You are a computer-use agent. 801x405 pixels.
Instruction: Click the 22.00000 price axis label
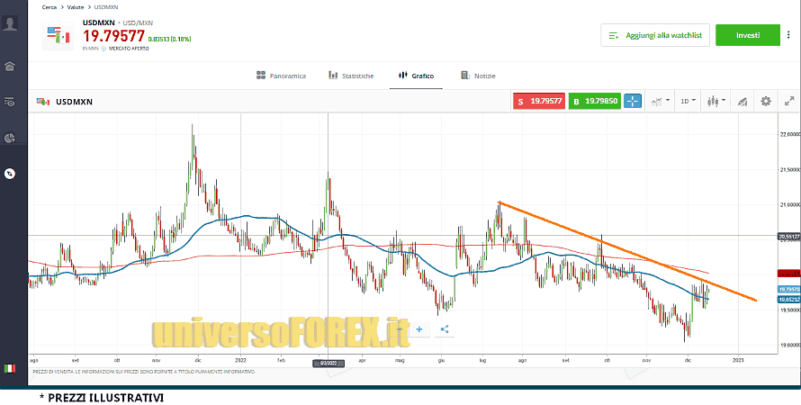click(788, 134)
